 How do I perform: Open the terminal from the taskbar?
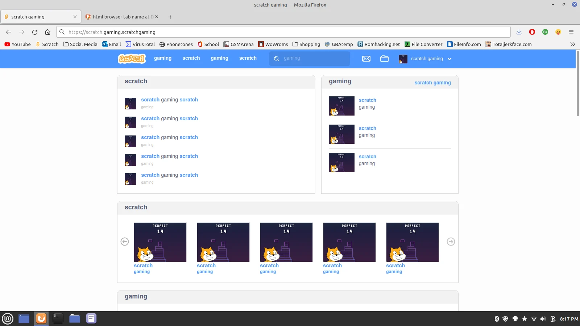pyautogui.click(x=58, y=318)
